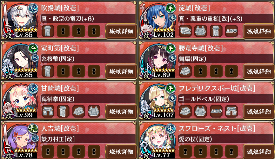
Task: Open 城娘詳細 for フレデリクスボー城[改壱]
Action: tap(258, 112)
